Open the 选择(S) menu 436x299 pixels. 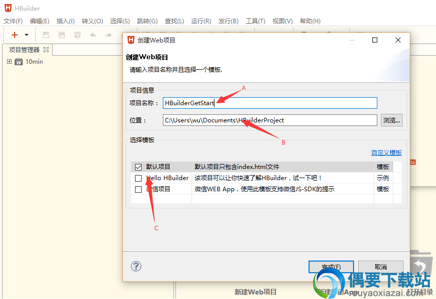pyautogui.click(x=120, y=21)
